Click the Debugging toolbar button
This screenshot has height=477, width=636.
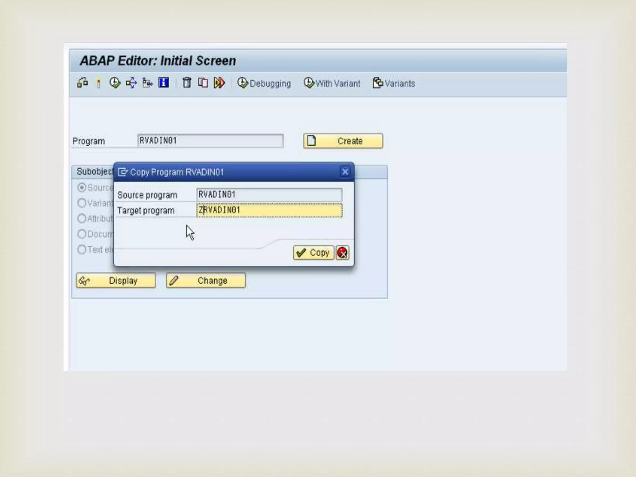(x=264, y=83)
